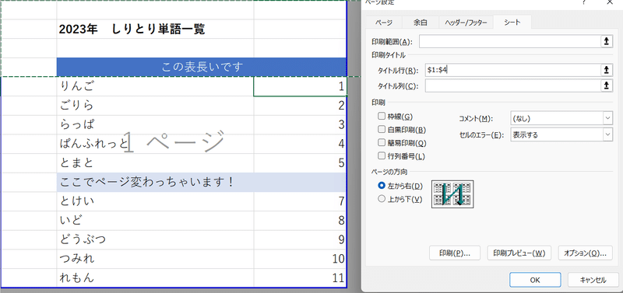
Task: Select the cell いど
Action: pyautogui.click(x=155, y=221)
